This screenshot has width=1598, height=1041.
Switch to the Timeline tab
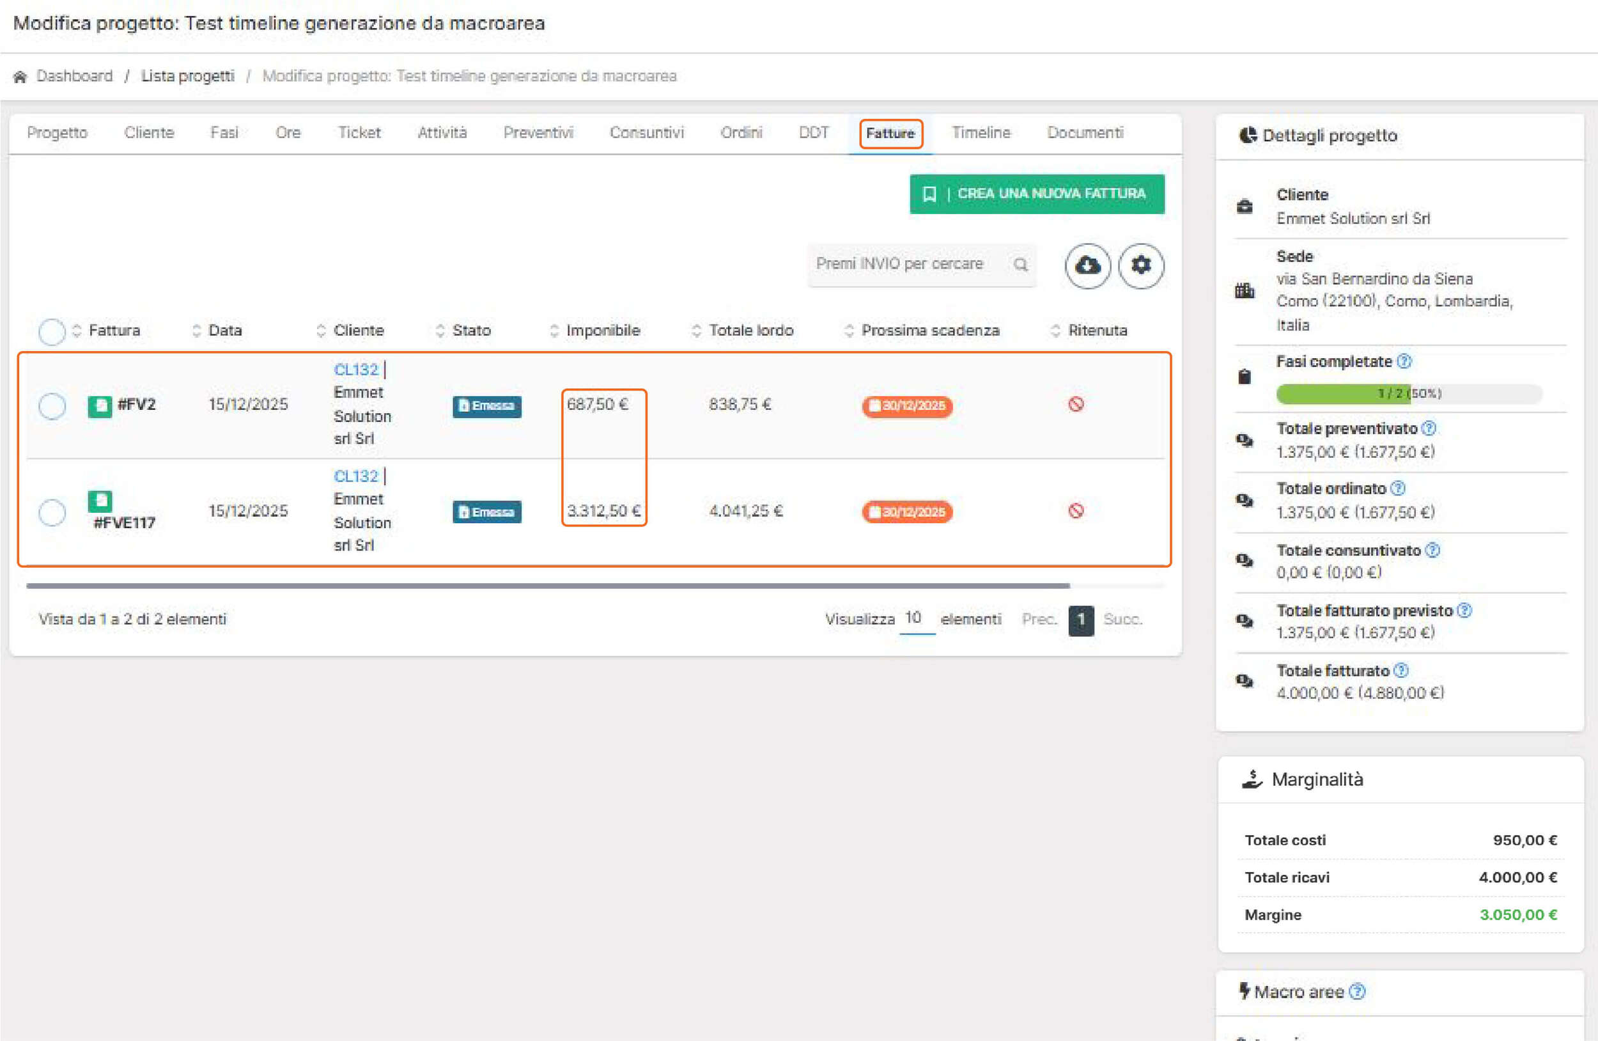tap(981, 133)
